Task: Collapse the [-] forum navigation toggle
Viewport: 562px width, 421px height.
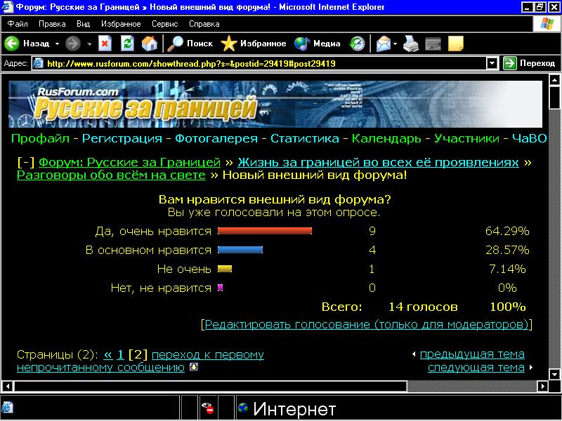Action: coord(25,162)
